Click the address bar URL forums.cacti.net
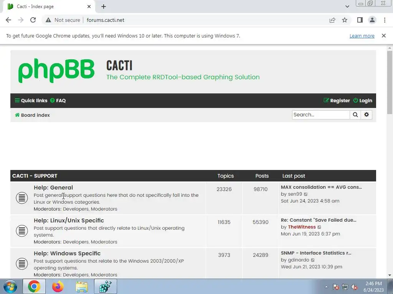Viewport: 393px width, 294px height. coord(106,20)
